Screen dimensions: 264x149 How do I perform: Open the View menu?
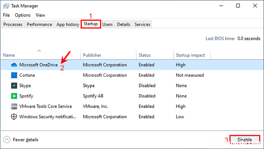pos(40,15)
